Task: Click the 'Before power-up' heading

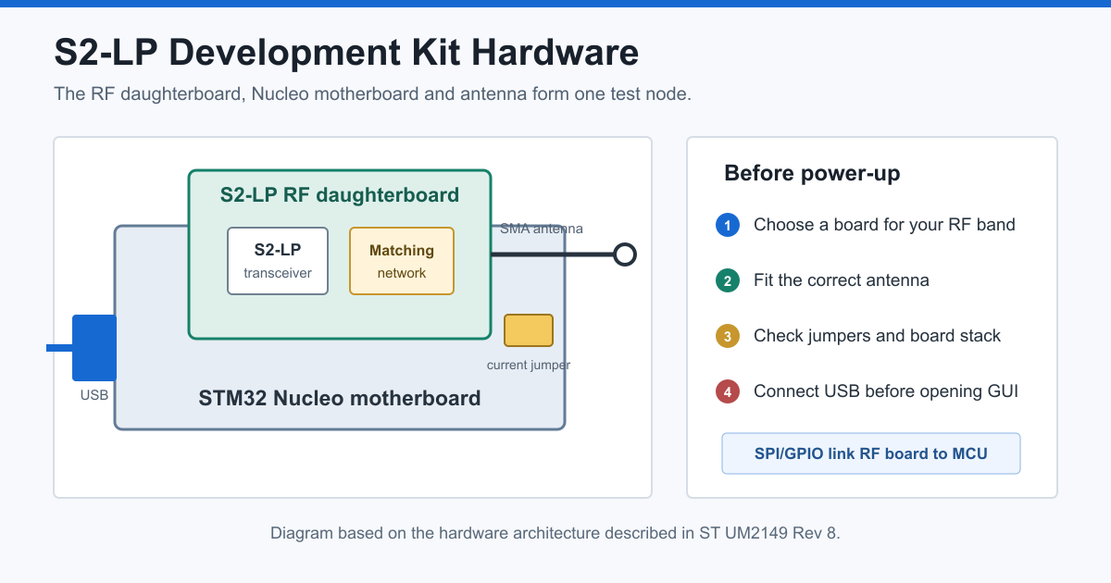Action: [812, 173]
